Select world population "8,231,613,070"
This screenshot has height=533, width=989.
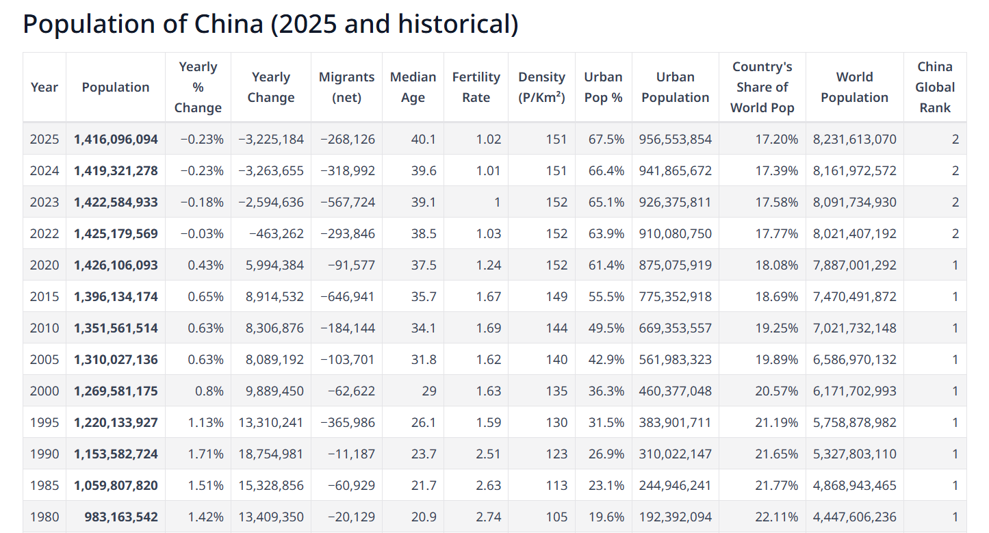coord(855,140)
